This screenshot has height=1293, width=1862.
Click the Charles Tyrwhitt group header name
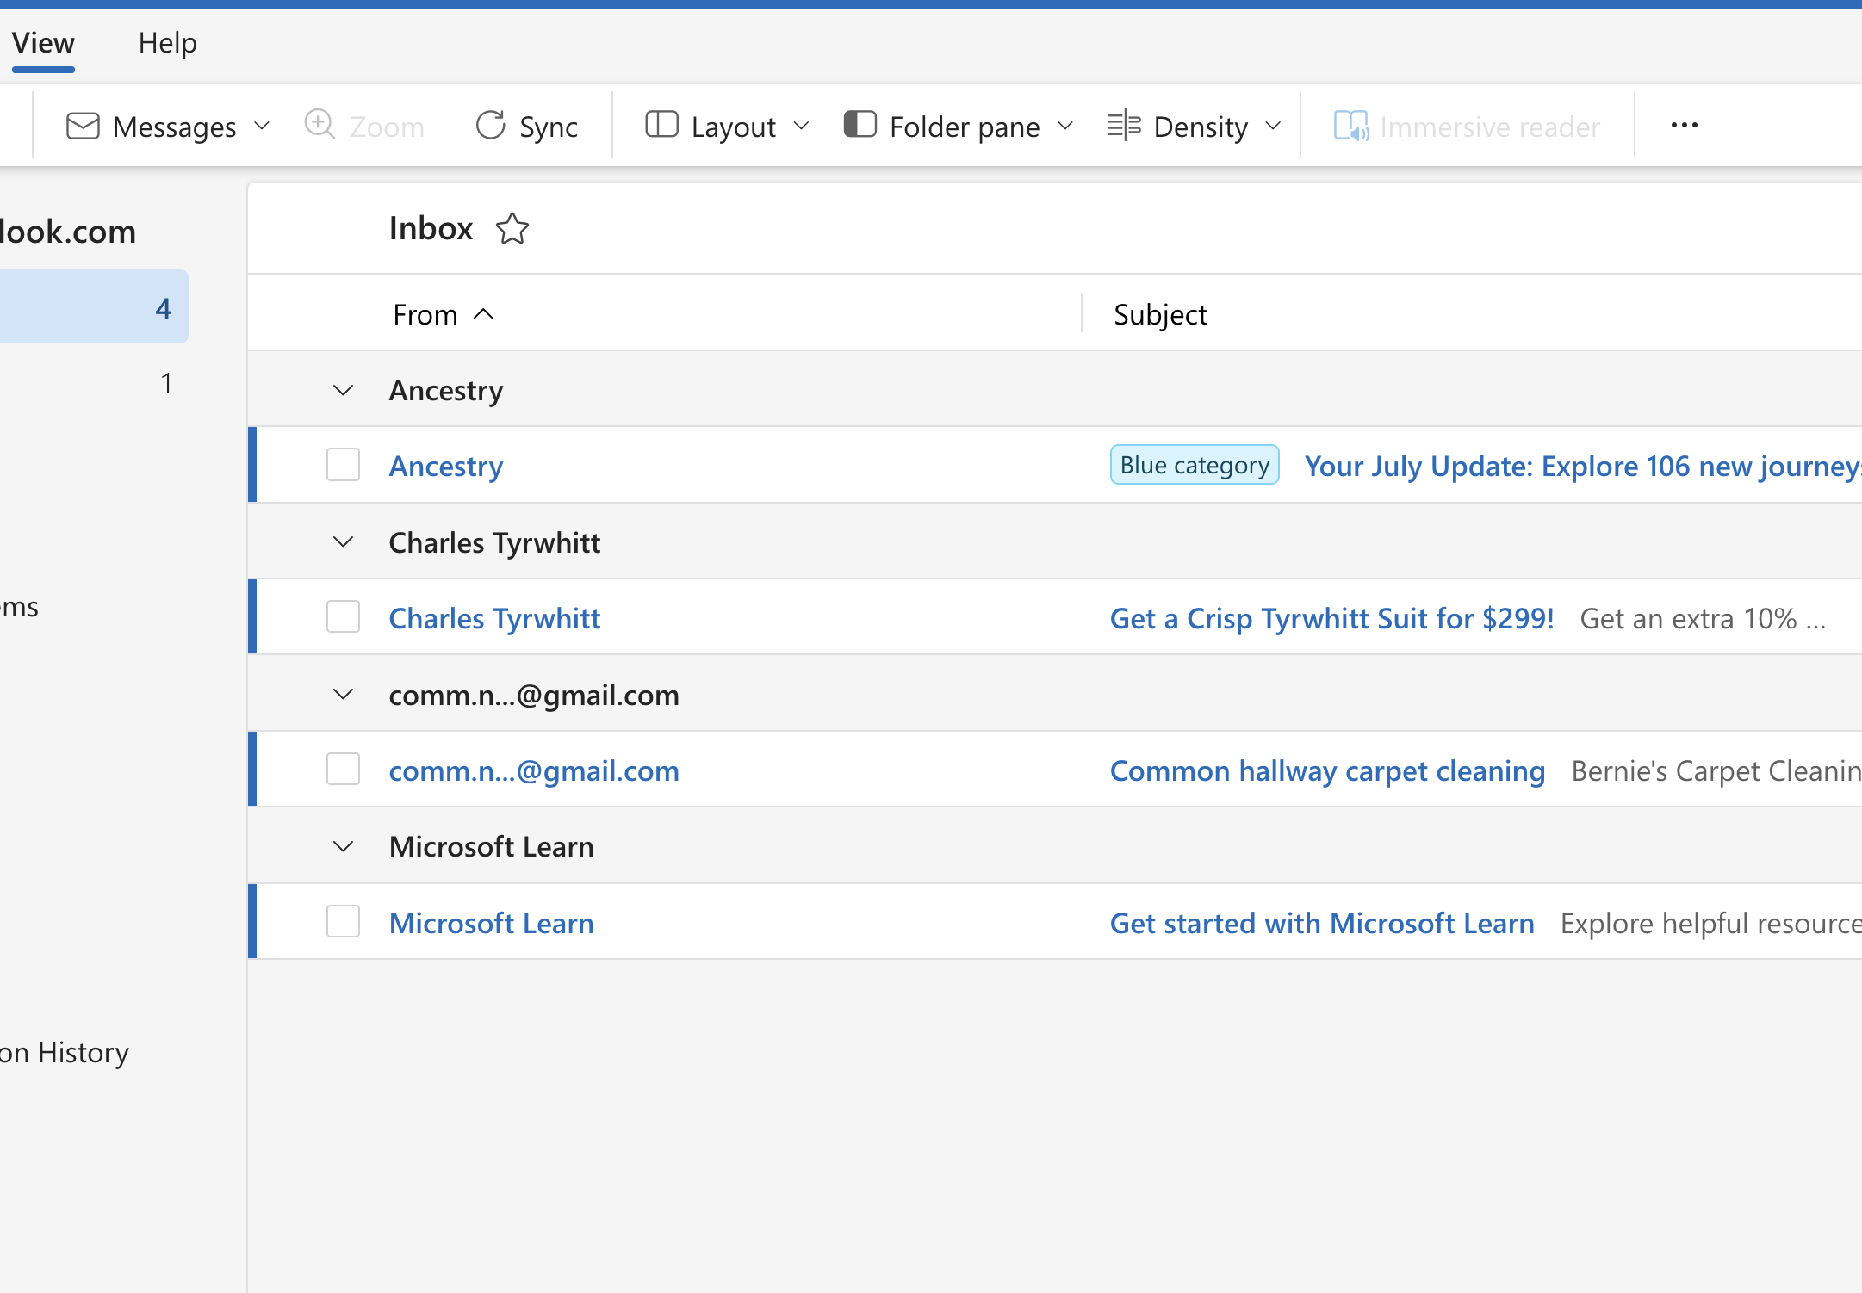[x=494, y=542]
